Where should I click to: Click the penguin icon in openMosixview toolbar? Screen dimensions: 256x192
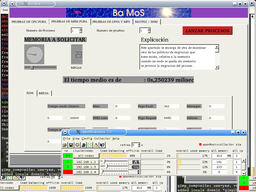[x=96, y=145]
